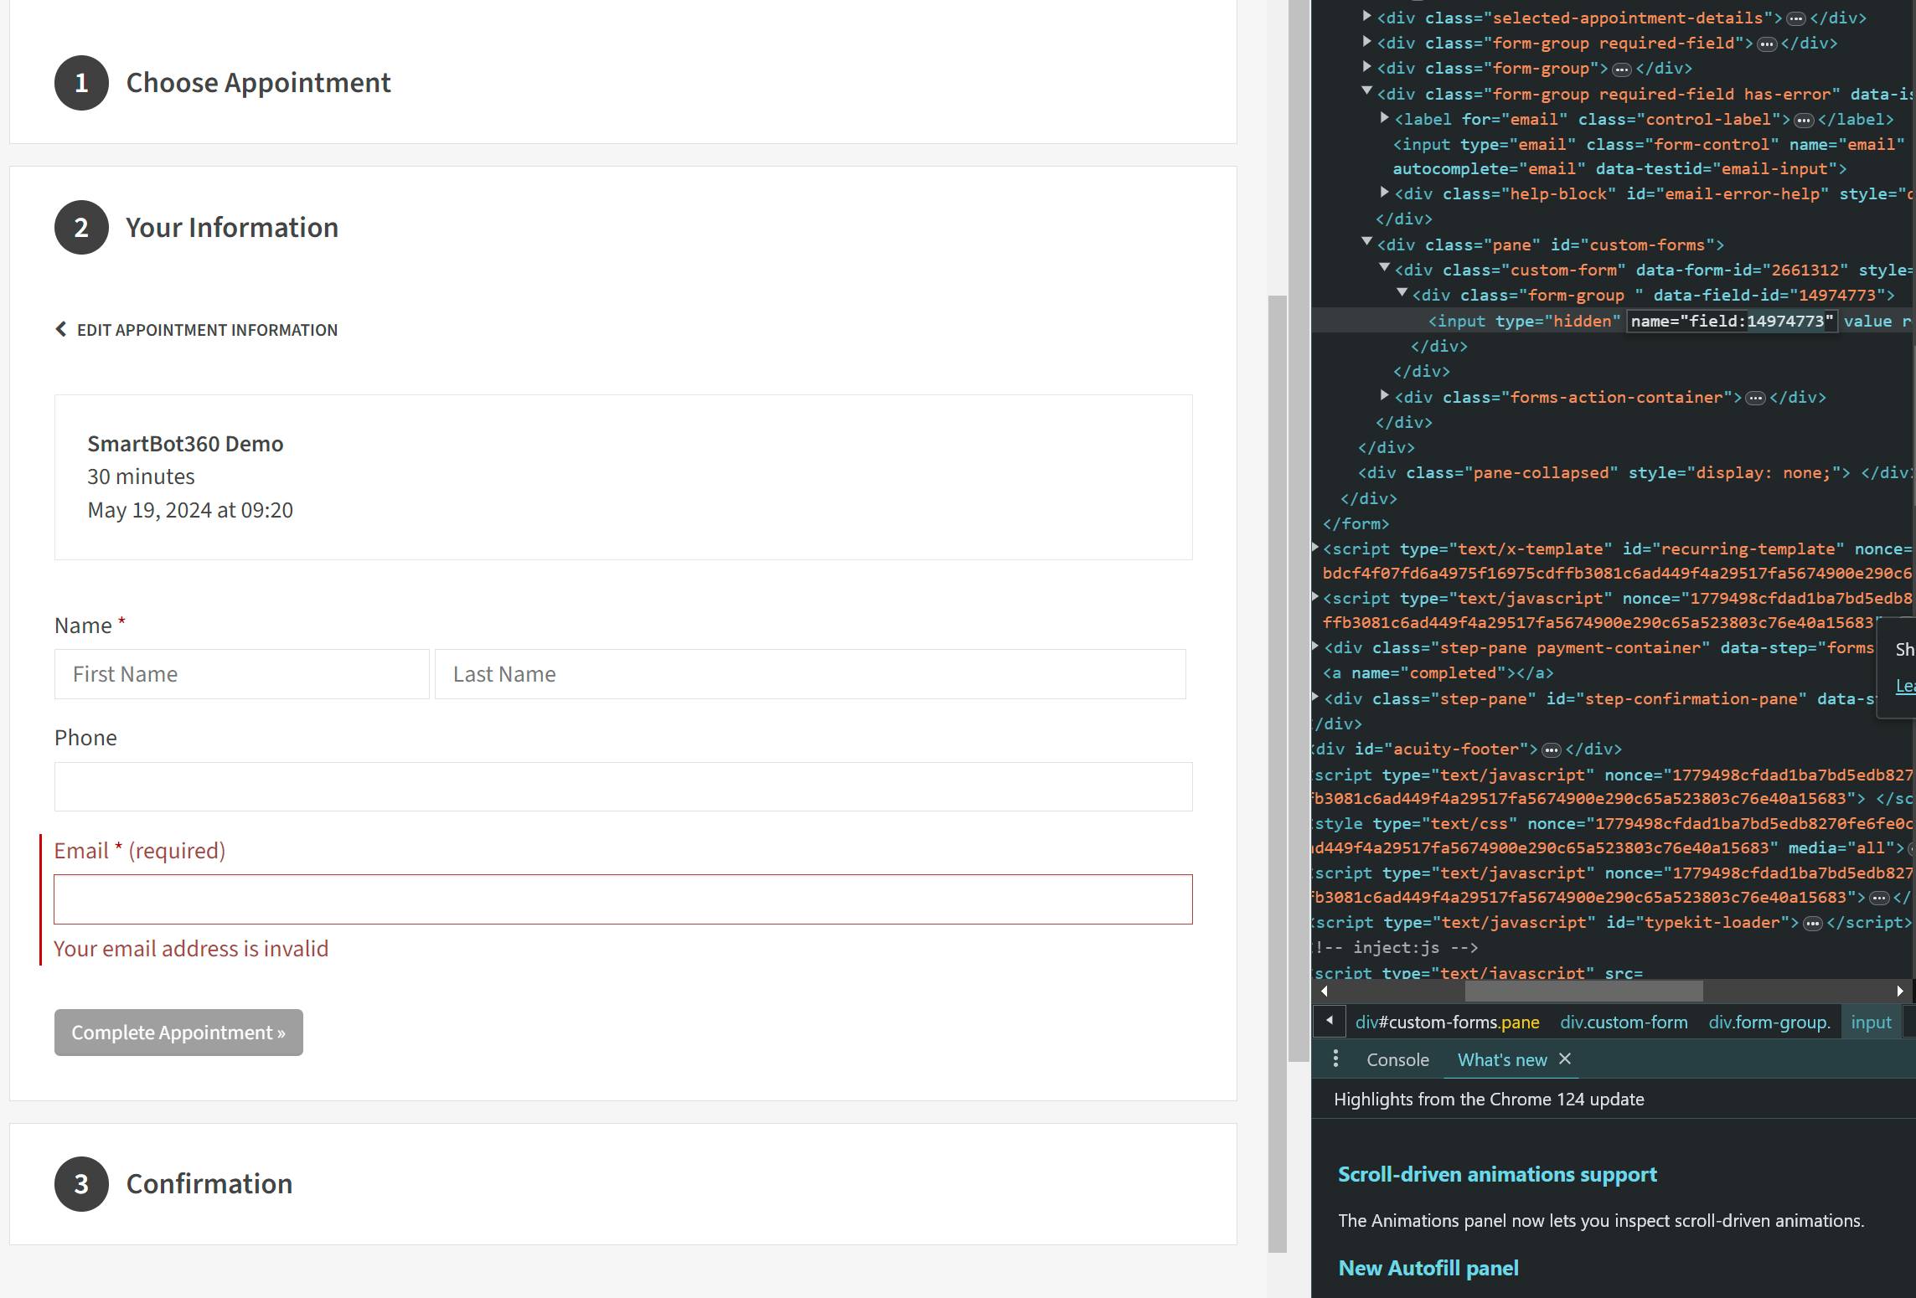
Task: Expand the step-pane payment-container div node
Action: click(1316, 646)
